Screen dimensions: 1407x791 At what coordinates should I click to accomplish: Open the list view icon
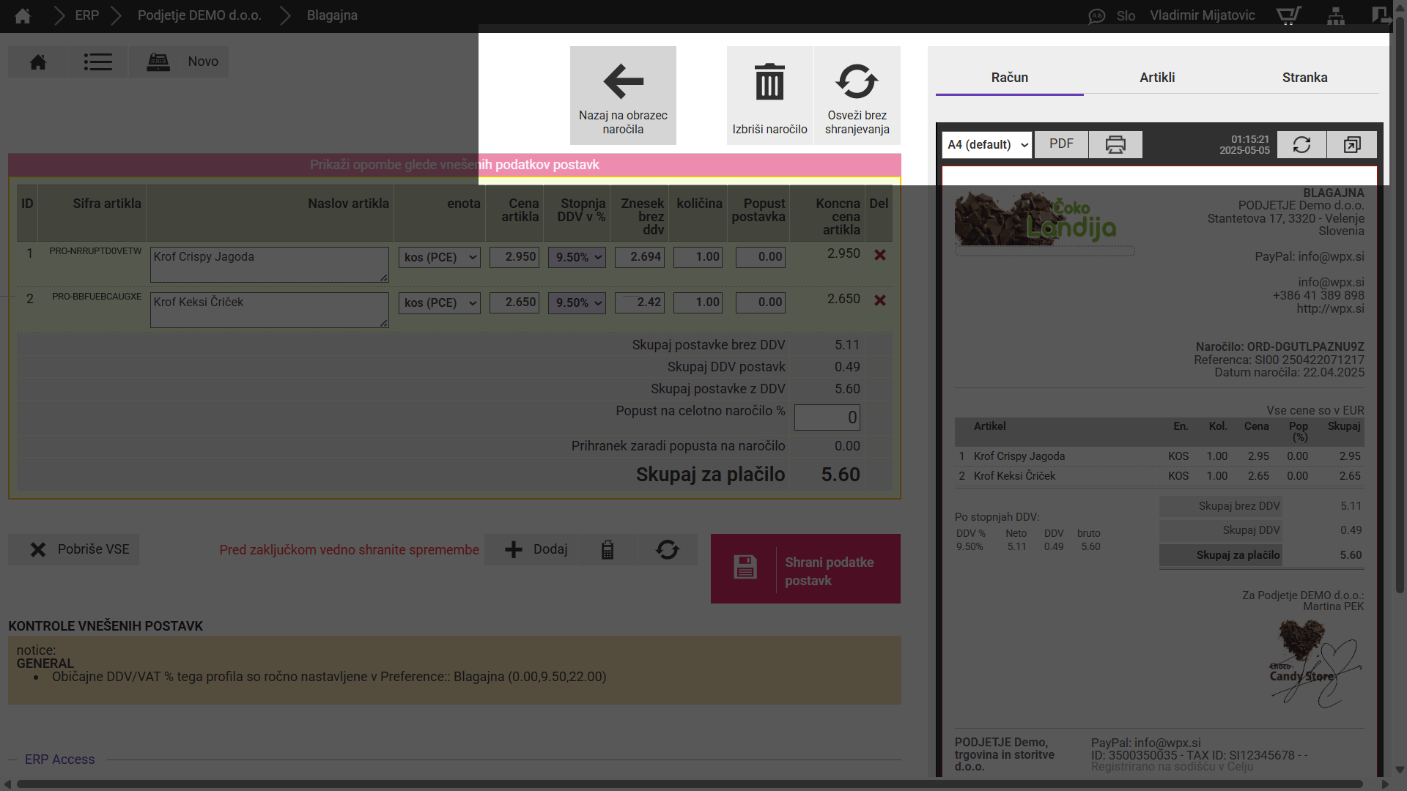pos(97,62)
